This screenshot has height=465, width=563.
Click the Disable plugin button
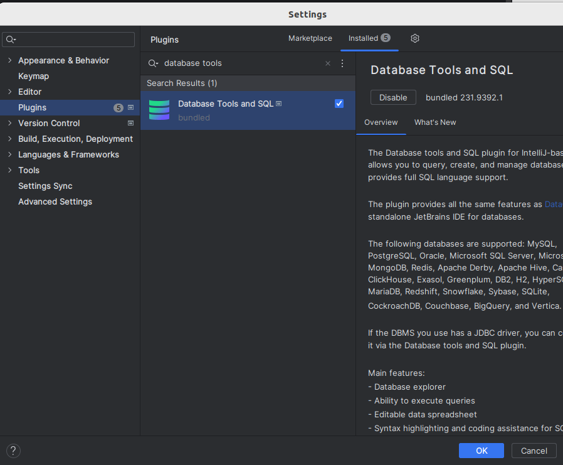click(393, 97)
